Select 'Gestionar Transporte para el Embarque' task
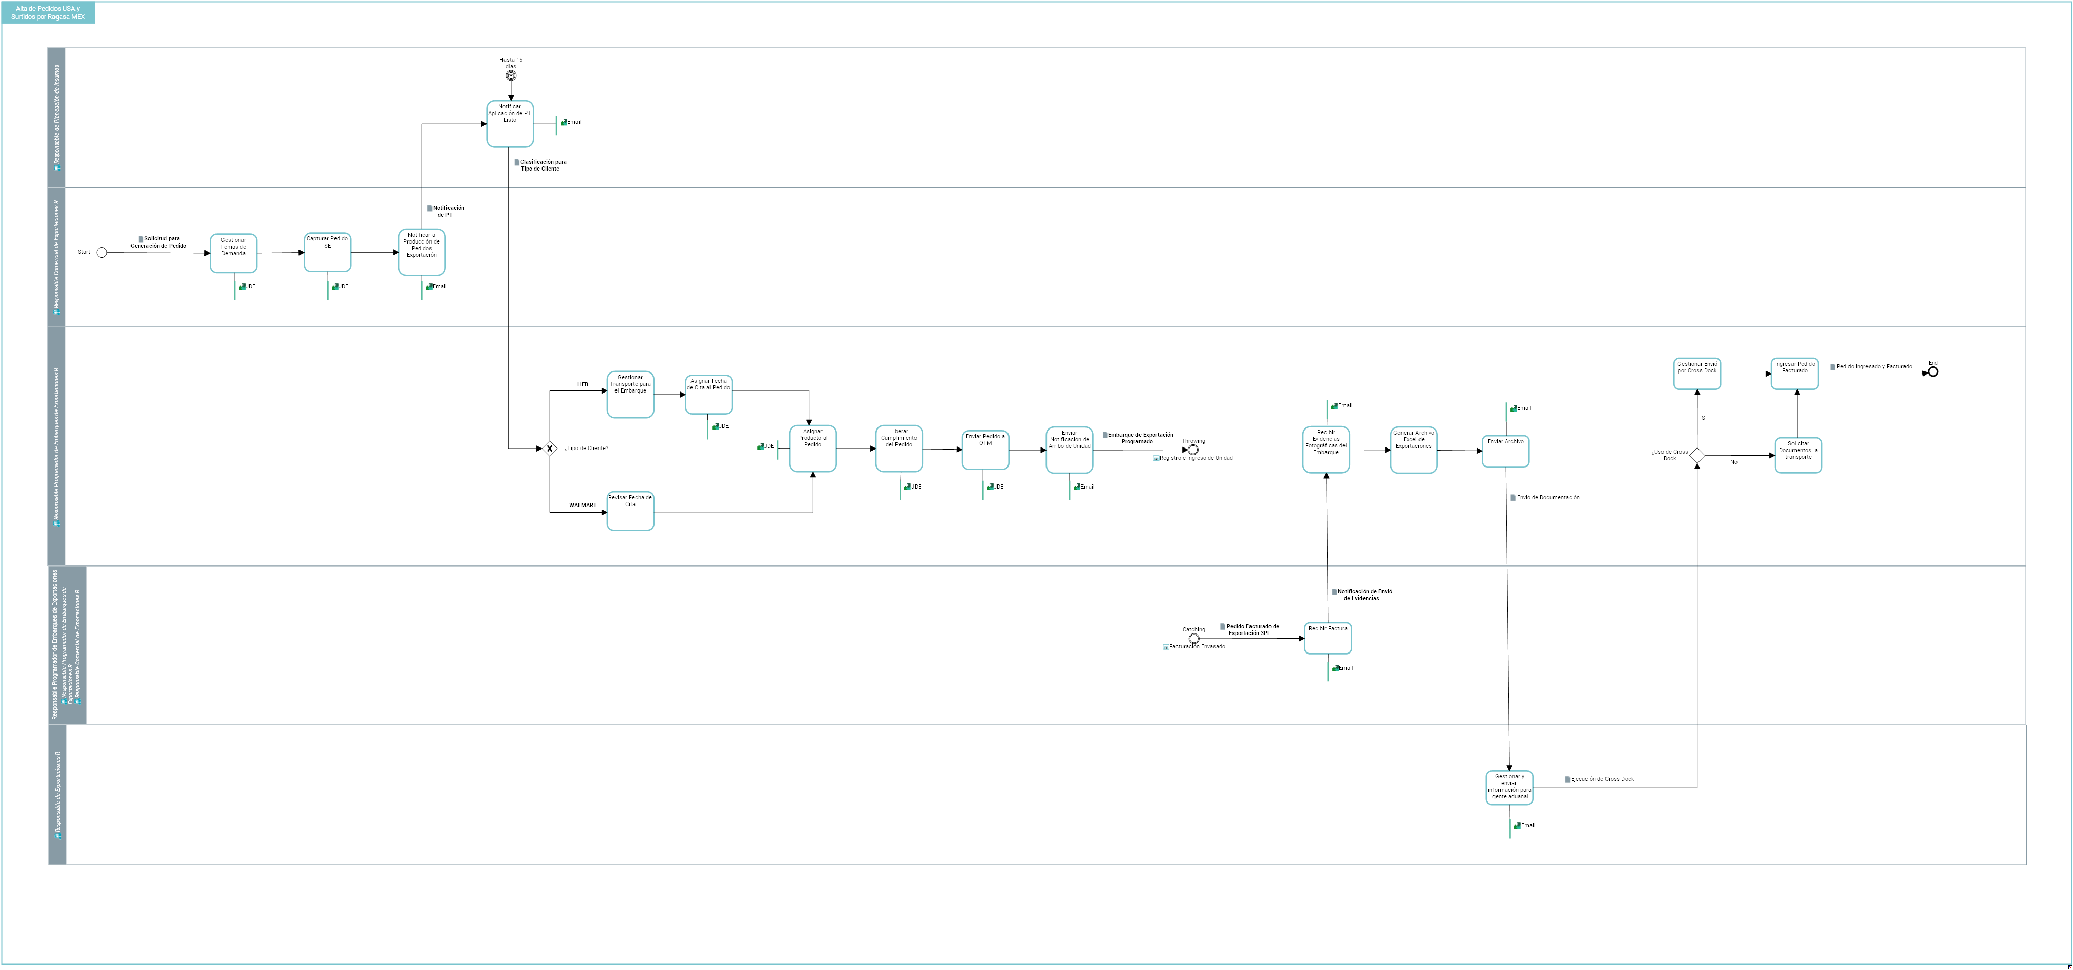2073x970 pixels. pyautogui.click(x=630, y=395)
